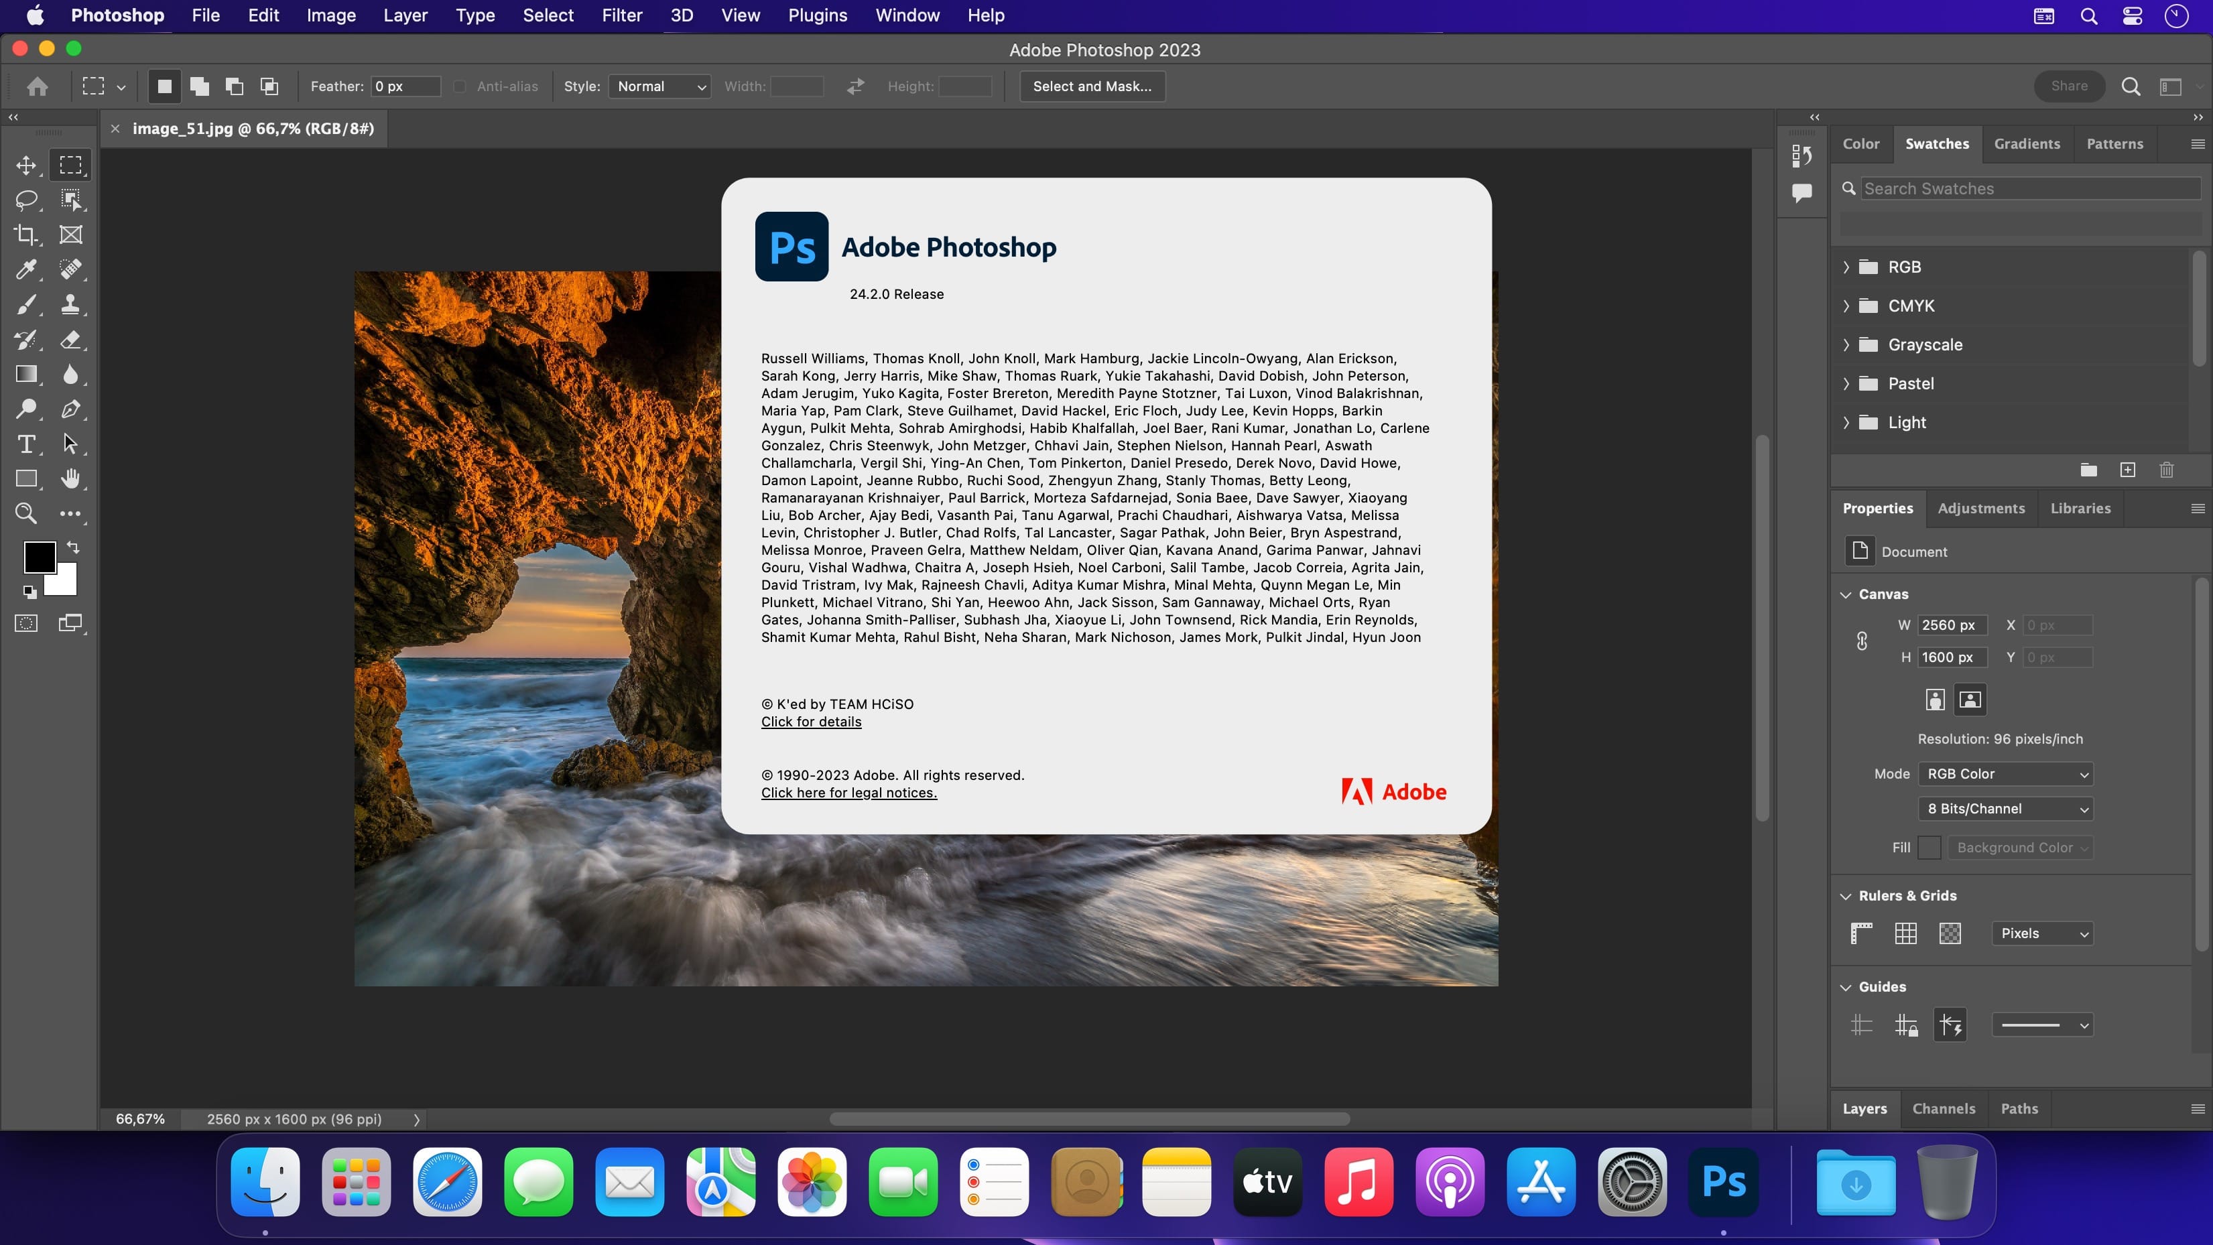Select the Type tool
2213x1245 pixels.
pos(27,444)
